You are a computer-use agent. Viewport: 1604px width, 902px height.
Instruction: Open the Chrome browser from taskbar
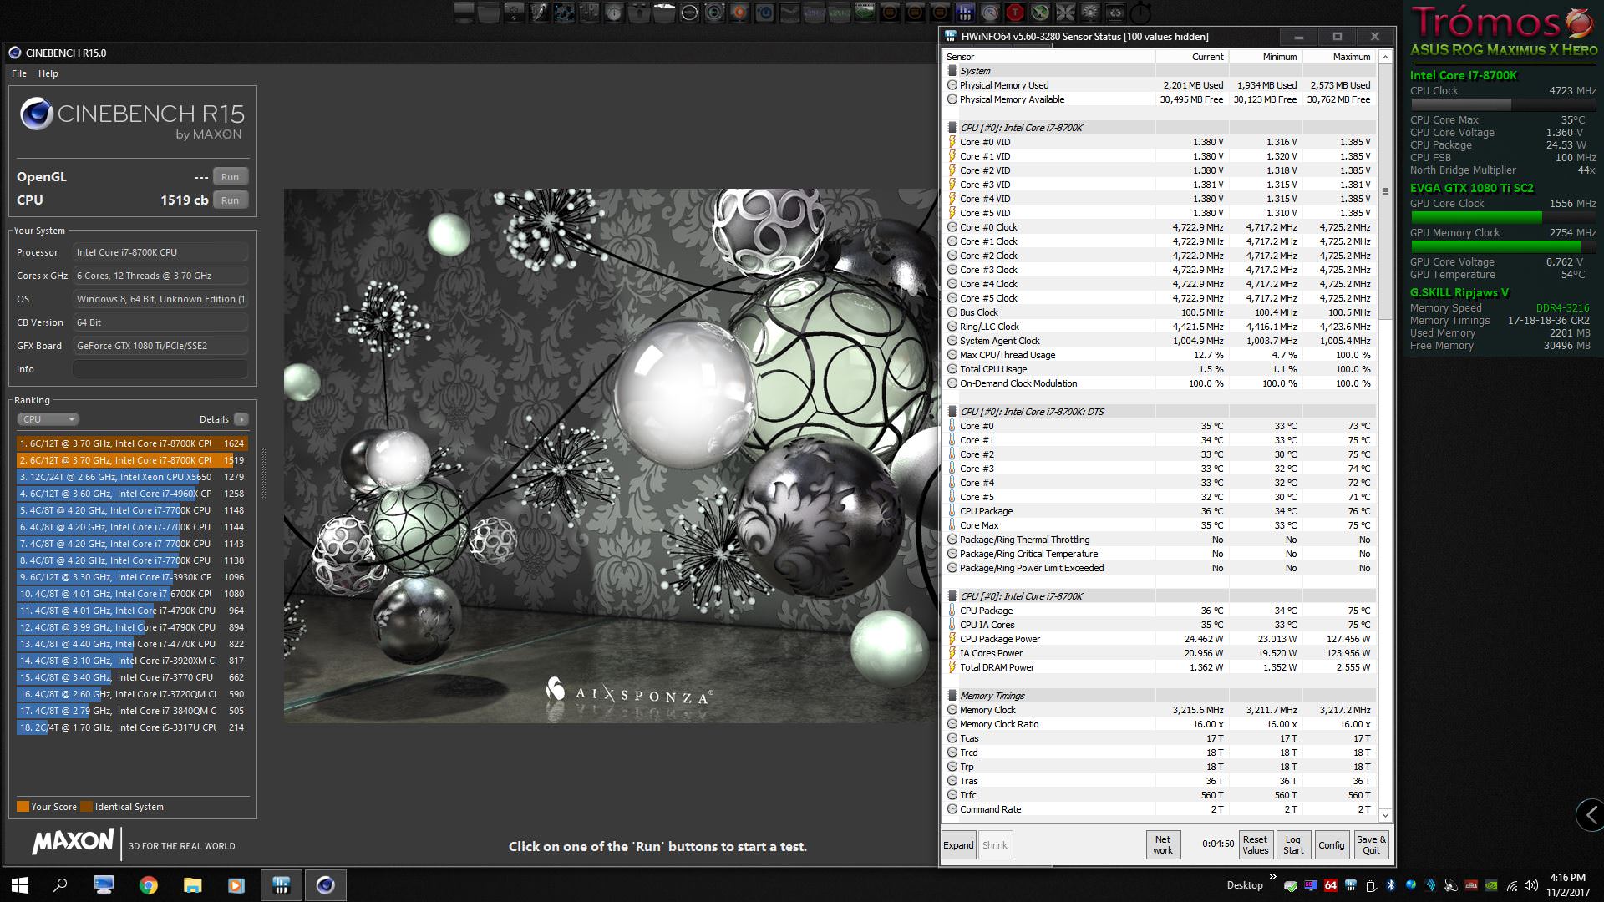tap(148, 885)
